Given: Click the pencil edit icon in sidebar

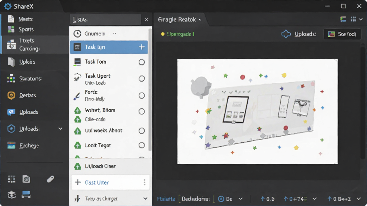Looking at the screenshot, I should pyautogui.click(x=50, y=179).
